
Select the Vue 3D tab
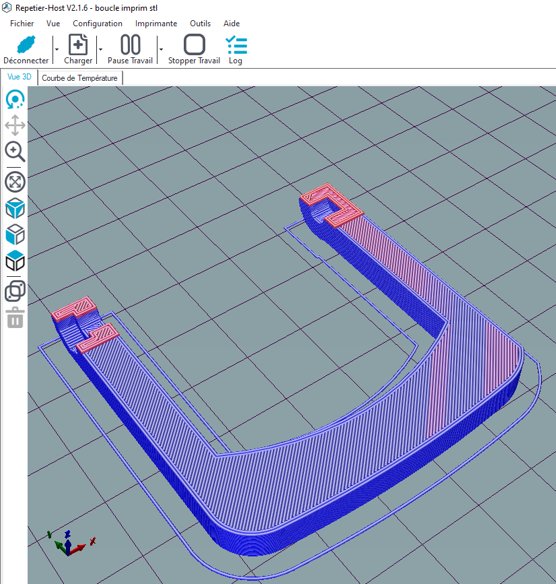tap(20, 77)
